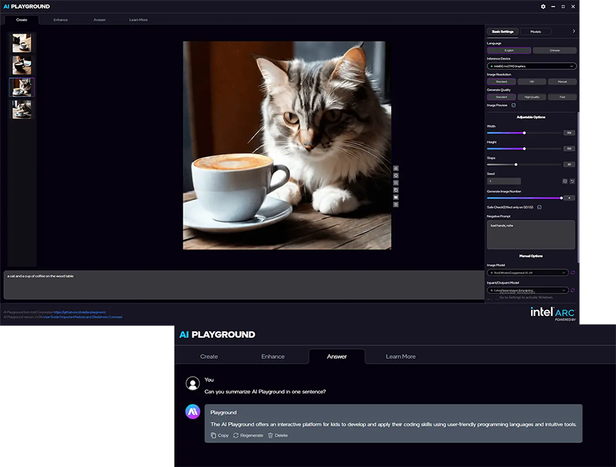Collapse the settings panel with the chevron arrow

[x=574, y=31]
